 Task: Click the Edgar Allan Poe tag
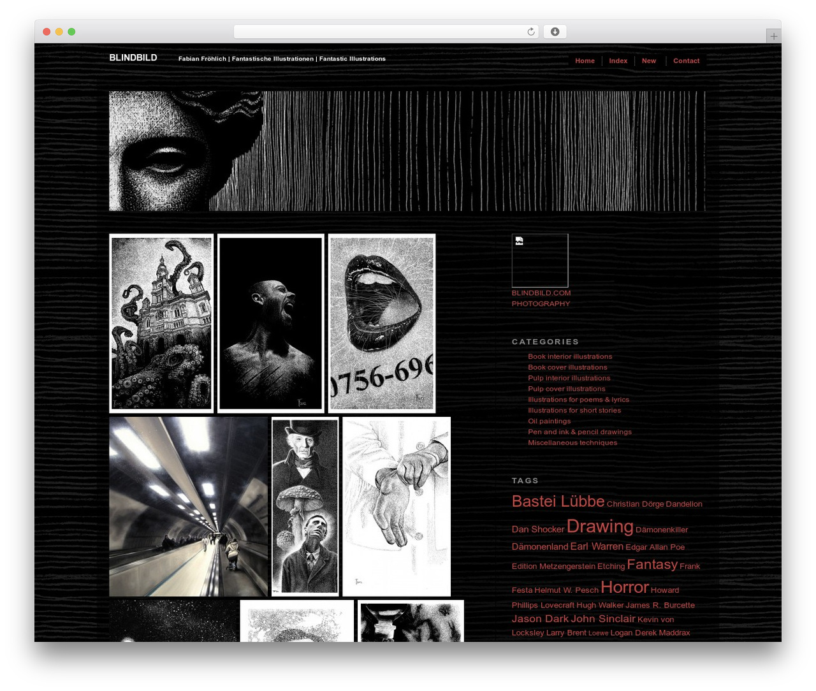click(655, 547)
